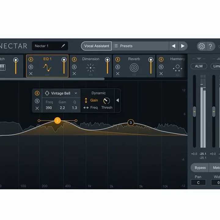This screenshot has width=220, height=220.
Task: Click the dynamic Freq left-right arrows icon
Action: click(x=86, y=108)
